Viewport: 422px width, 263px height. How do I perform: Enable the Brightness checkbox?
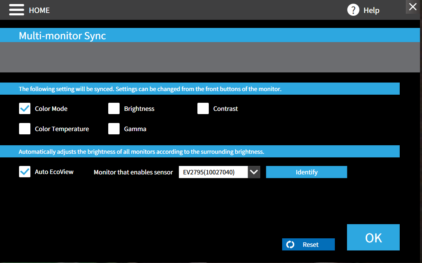pos(114,108)
